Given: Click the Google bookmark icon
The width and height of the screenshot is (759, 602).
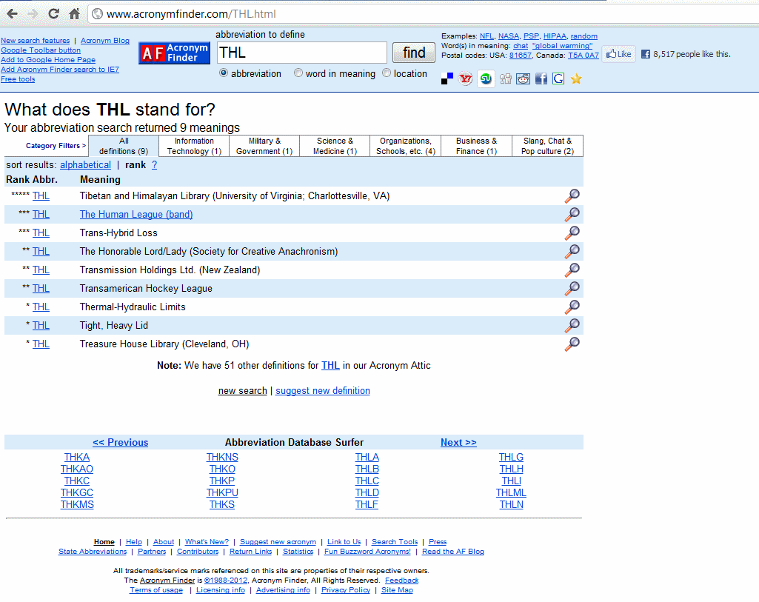Looking at the screenshot, I should pyautogui.click(x=558, y=78).
